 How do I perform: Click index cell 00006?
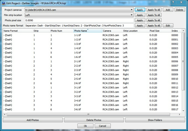[x=175, y=61]
